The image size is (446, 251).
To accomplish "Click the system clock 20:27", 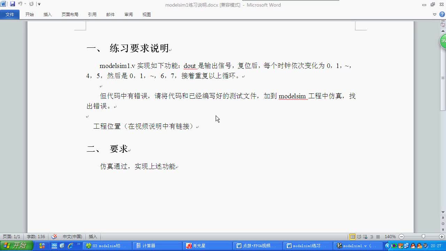I will tap(436, 246).
